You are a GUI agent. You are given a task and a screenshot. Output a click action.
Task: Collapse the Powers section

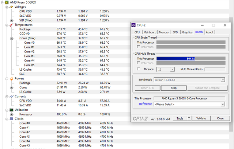point(7,79)
